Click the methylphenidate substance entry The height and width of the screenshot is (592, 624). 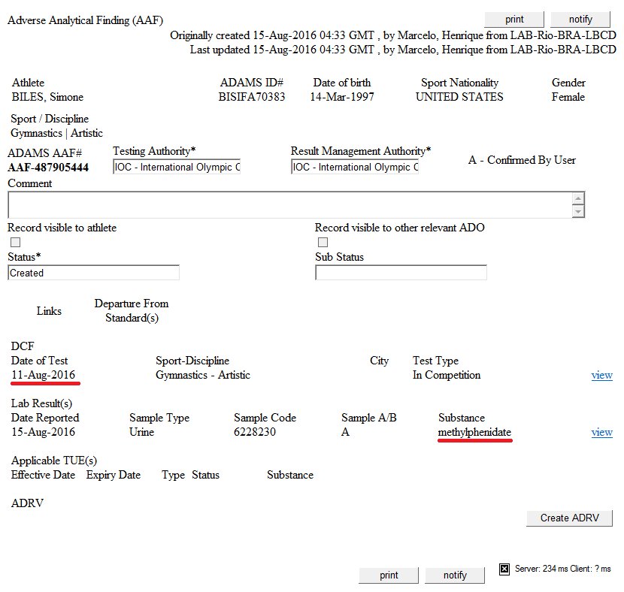(474, 432)
